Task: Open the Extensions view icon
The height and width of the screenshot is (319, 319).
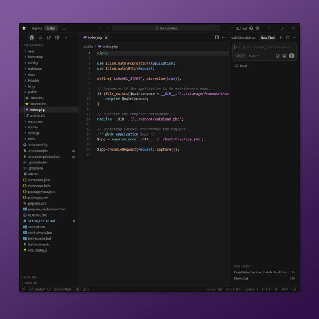Action: 57,38
